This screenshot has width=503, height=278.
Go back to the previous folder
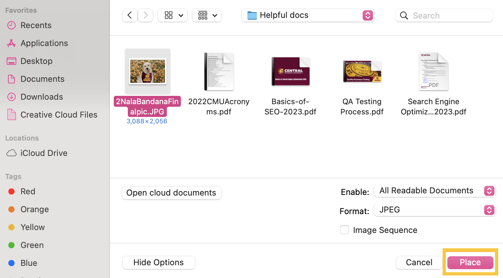pos(130,15)
